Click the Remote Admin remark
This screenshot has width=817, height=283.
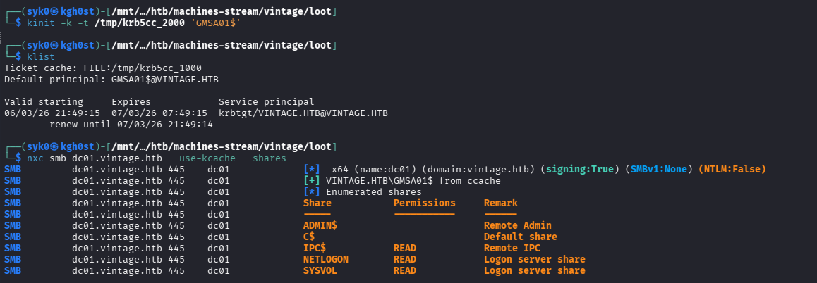(518, 226)
